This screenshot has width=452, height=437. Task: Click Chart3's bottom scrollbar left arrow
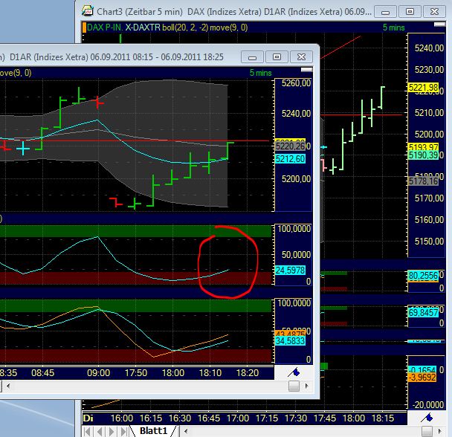coord(186,431)
